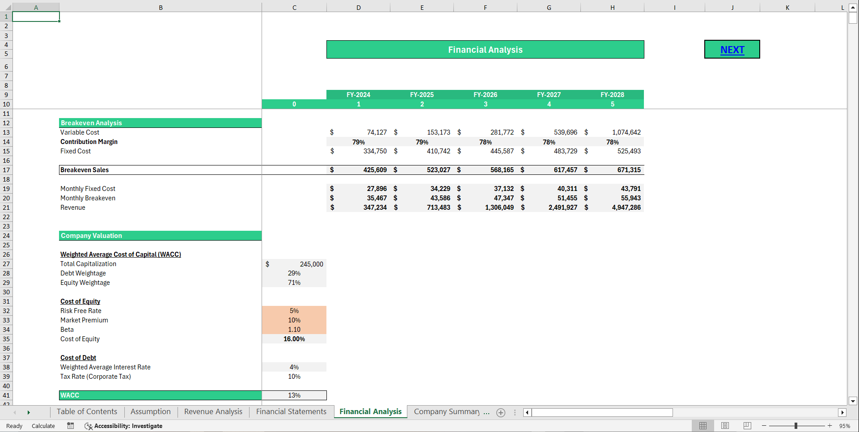Select Page Break Preview icon
This screenshot has width=859, height=432.
tap(747, 426)
